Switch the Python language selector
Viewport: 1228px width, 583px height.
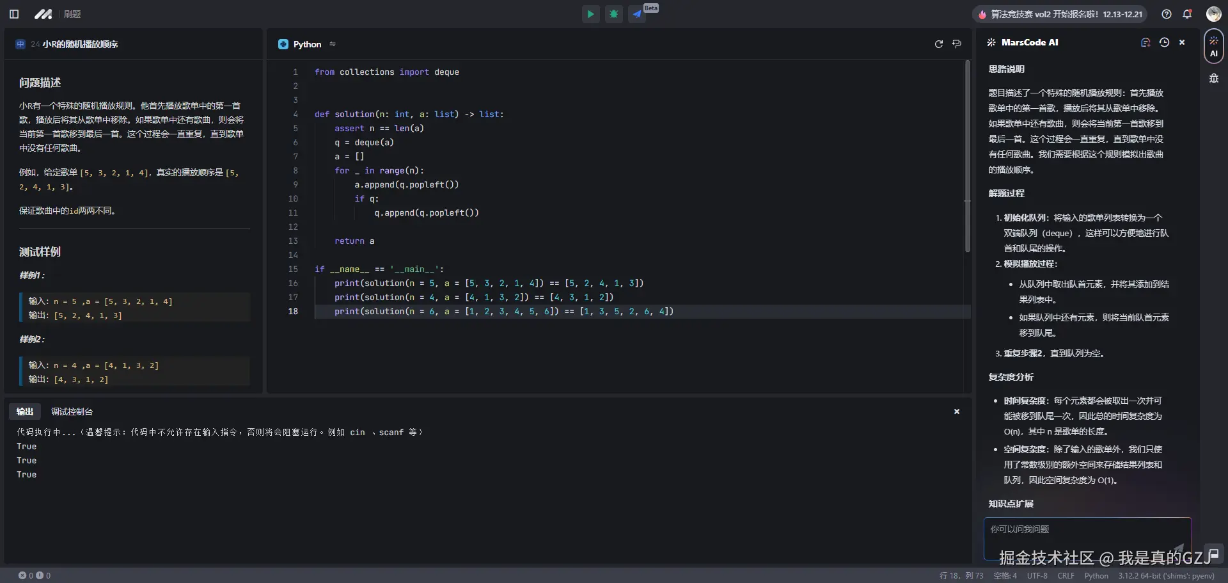[x=307, y=44]
